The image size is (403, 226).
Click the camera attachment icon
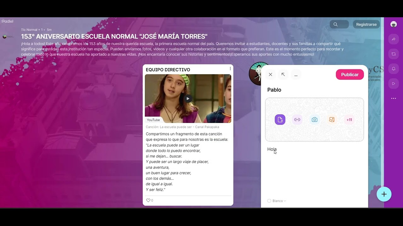[315, 120]
